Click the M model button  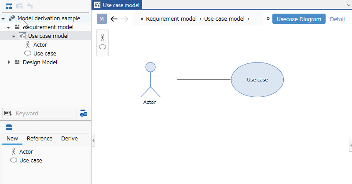[102, 18]
